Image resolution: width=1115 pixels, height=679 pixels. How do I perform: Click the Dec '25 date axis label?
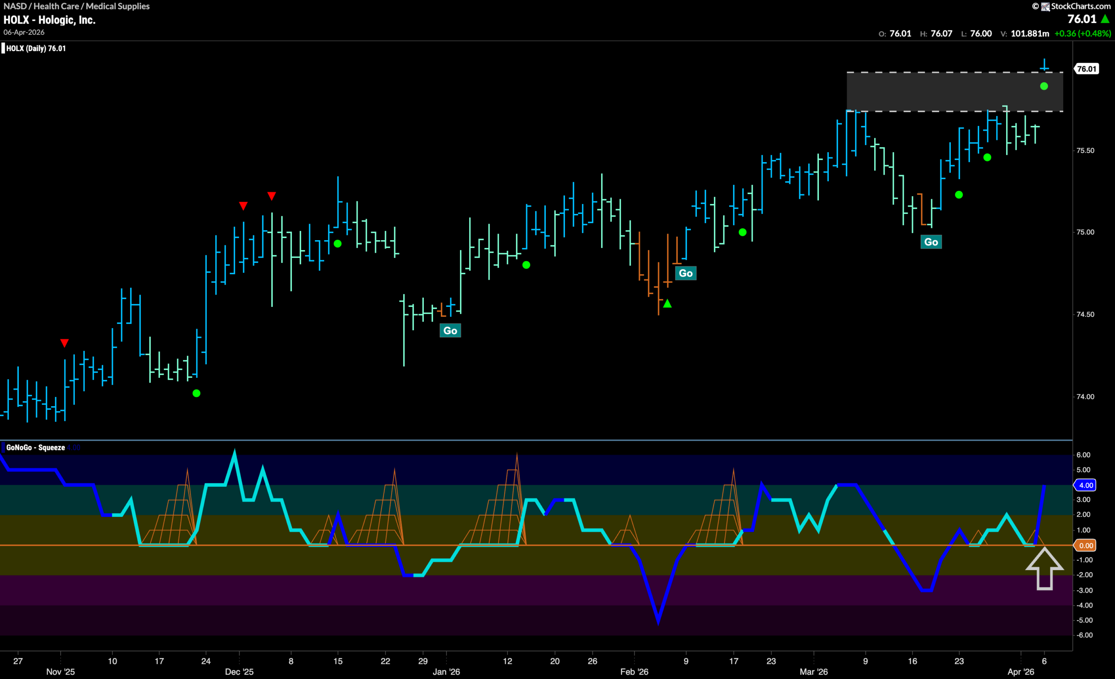coord(239,672)
